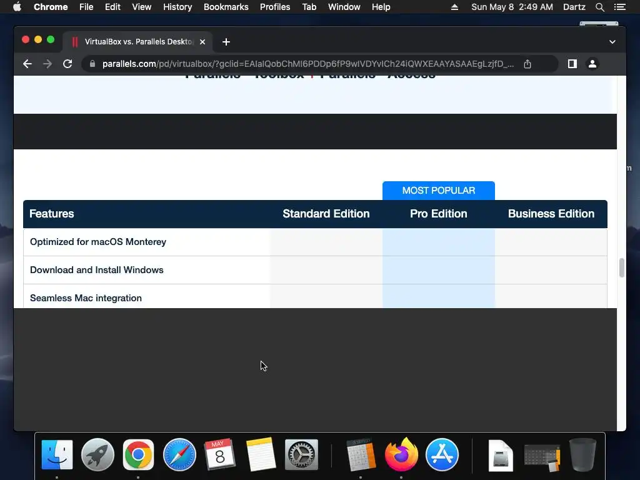
Task: Select the Standard Edition column header
Action: click(x=326, y=214)
